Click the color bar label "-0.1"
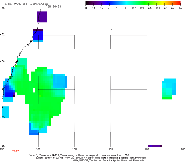This screenshot has height=162, width=185. pos(165,8)
